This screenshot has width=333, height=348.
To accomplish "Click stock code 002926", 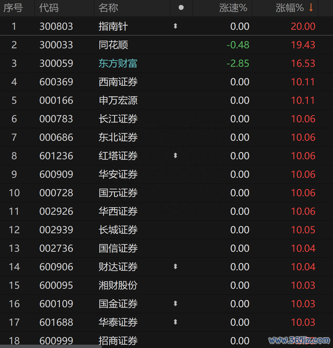I will tap(56, 211).
